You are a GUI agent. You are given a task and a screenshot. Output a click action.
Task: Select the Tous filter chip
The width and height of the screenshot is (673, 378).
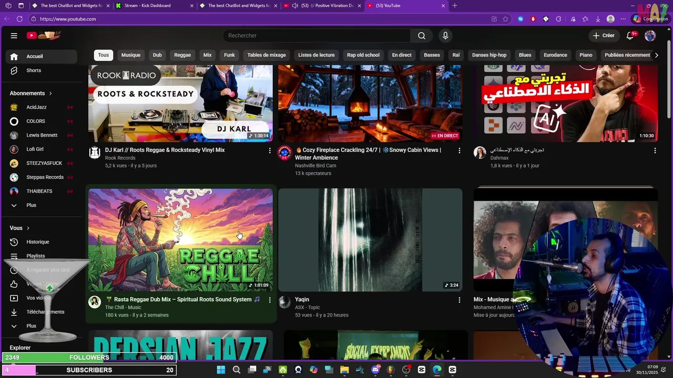(x=104, y=55)
